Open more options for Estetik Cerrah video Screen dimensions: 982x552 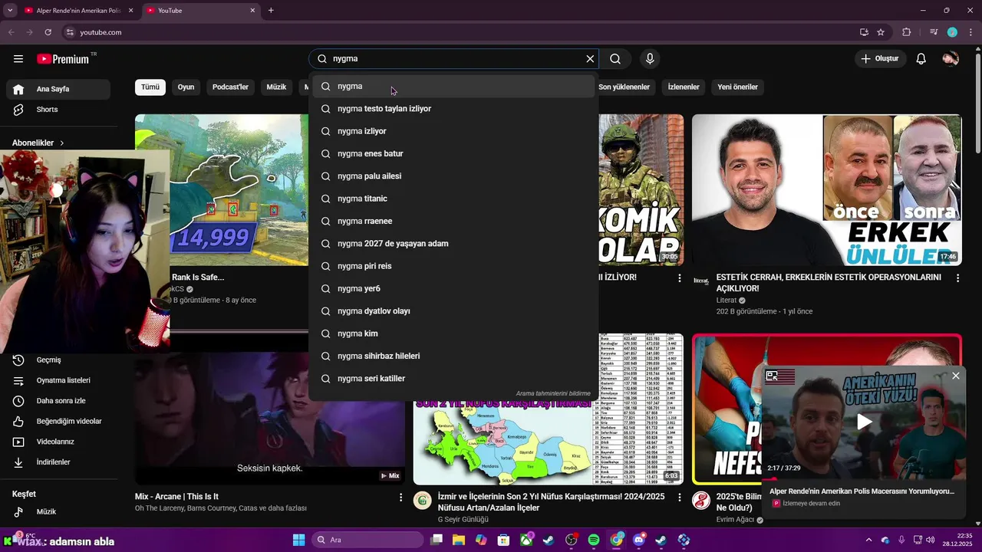(957, 278)
